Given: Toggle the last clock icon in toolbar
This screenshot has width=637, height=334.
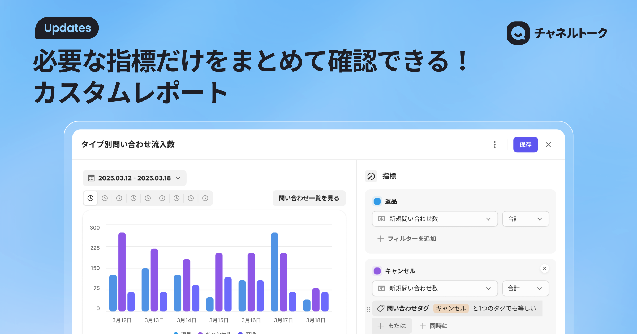Looking at the screenshot, I should click(x=205, y=198).
